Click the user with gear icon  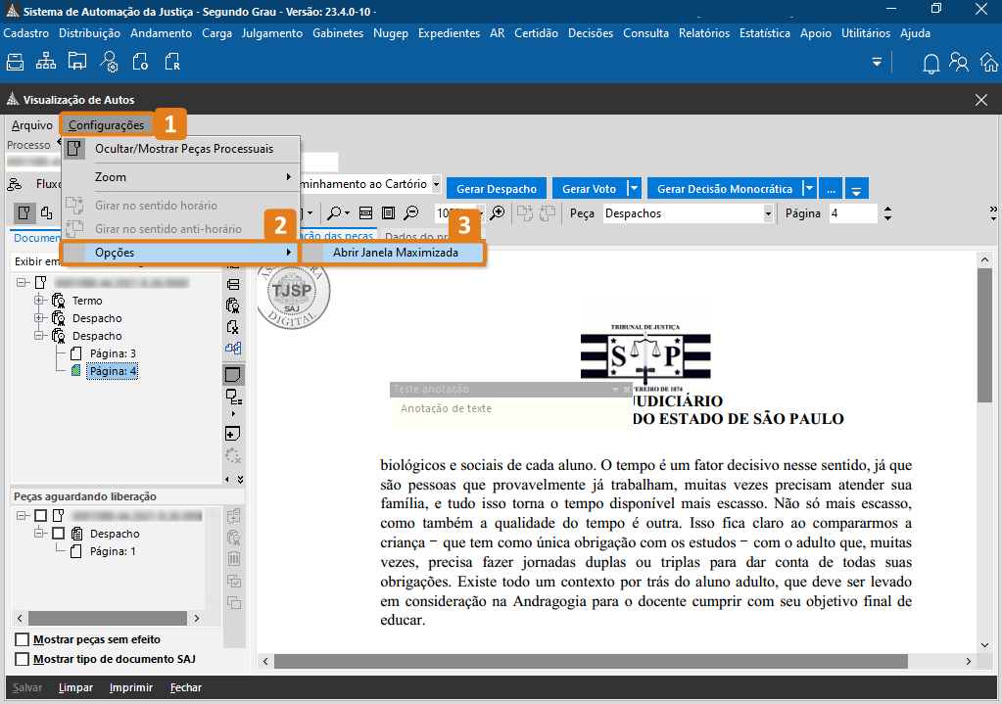pos(109,62)
